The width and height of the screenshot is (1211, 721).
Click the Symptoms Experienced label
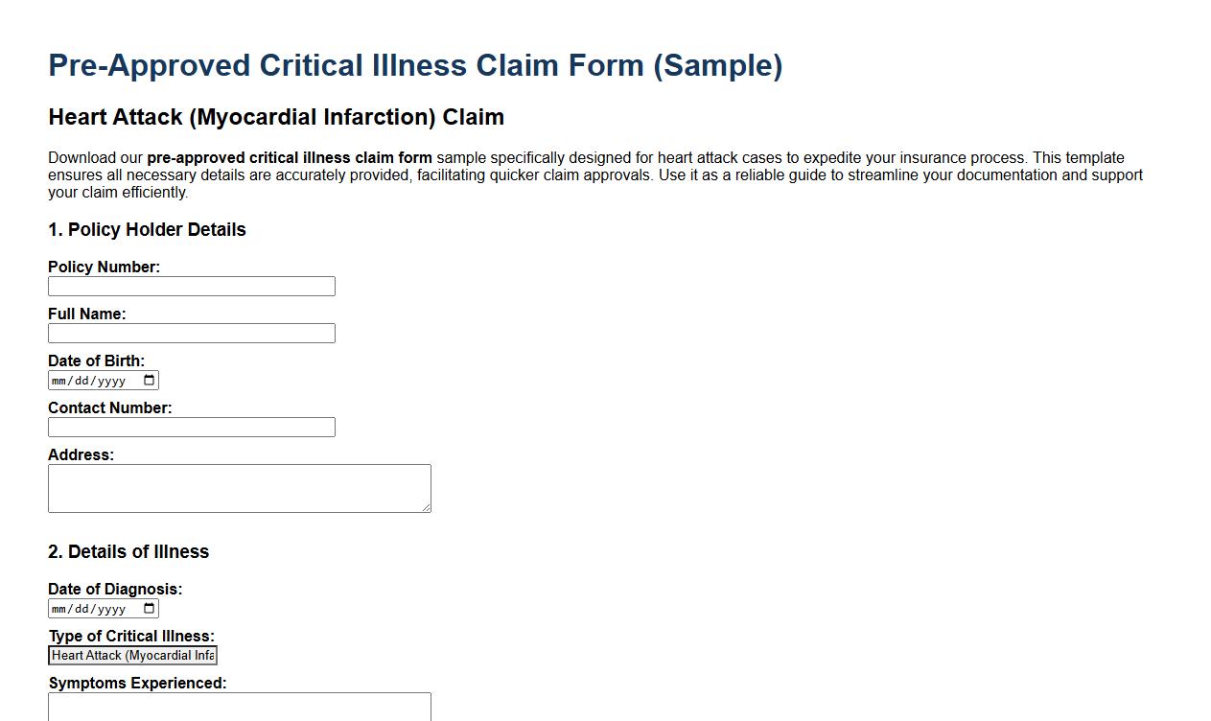tap(137, 683)
